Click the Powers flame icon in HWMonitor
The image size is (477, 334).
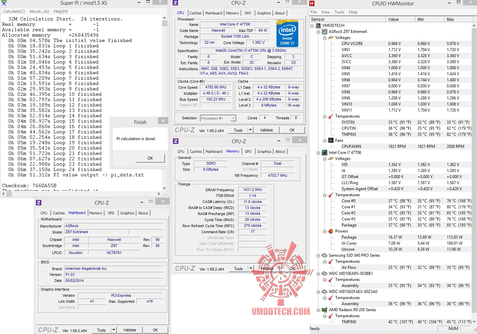point(331,231)
